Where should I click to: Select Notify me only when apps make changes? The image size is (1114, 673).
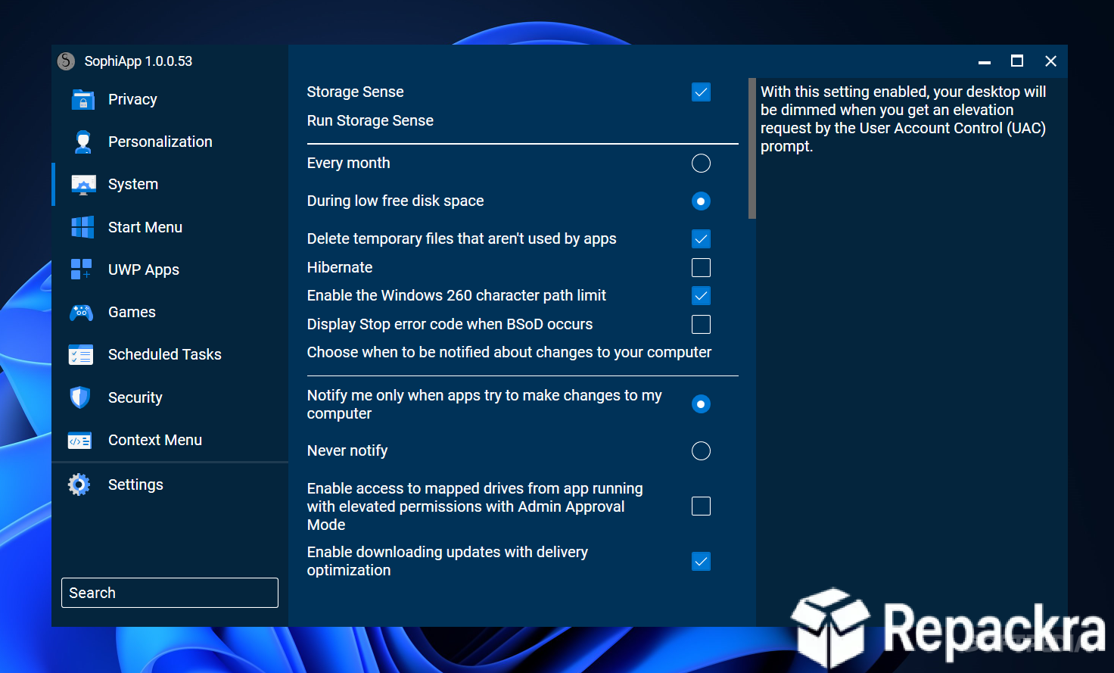(702, 404)
